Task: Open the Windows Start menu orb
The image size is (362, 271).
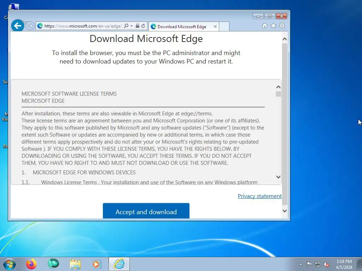Action: point(10,264)
